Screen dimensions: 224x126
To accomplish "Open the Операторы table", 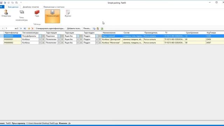I will 6,13.
